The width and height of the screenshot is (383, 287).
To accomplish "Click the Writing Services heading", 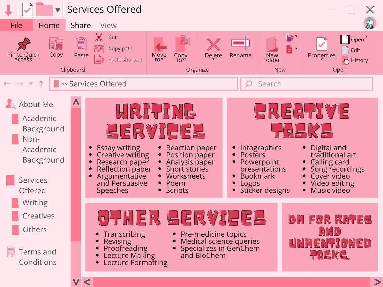I will (155, 121).
